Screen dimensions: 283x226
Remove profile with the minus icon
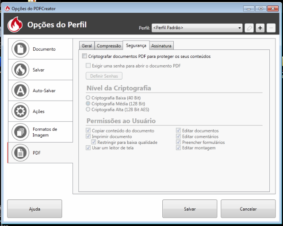tap(271, 28)
